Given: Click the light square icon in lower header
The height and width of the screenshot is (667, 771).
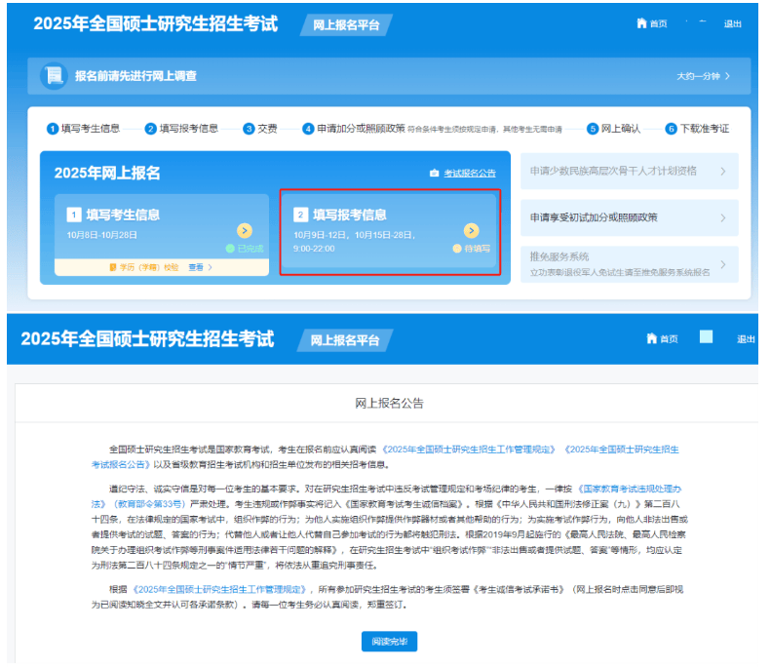Looking at the screenshot, I should (706, 337).
